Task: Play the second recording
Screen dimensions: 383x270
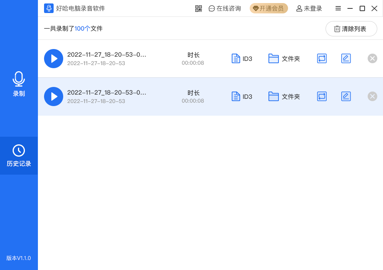Action: pyautogui.click(x=54, y=96)
